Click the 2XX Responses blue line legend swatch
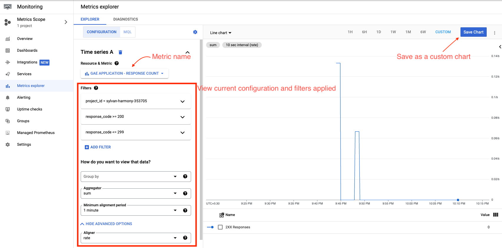Viewport: 502px width, 248px height. pyautogui.click(x=210, y=227)
